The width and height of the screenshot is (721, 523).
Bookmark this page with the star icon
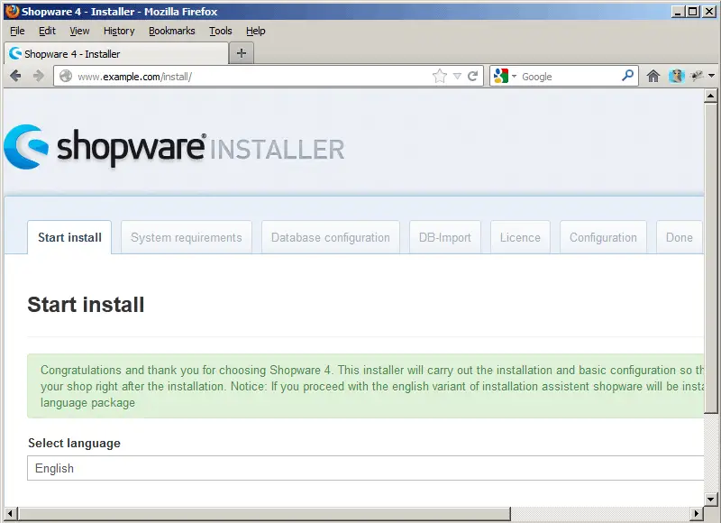tap(440, 76)
